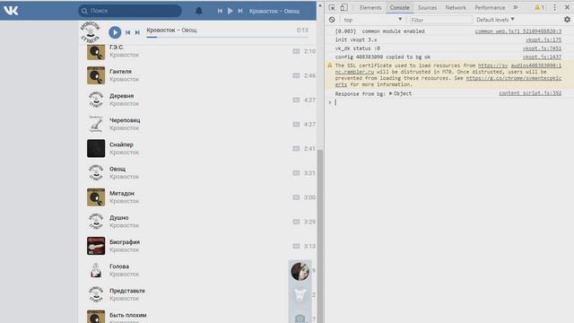Open the notifications bell
This screenshot has width=574, height=323.
(x=199, y=11)
